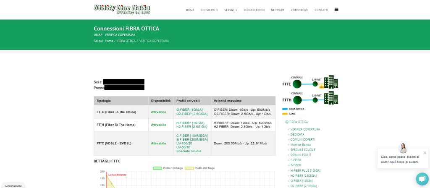The image size is (430, 188).
Task: Click FTTC (VDSL2 - EVDSL) cell
Action: (121, 144)
